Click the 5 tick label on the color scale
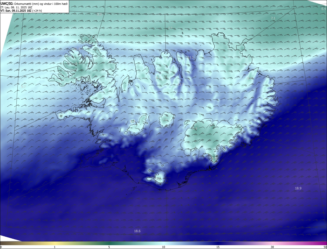Viewport: 327px width, 249px height. tap(109, 247)
